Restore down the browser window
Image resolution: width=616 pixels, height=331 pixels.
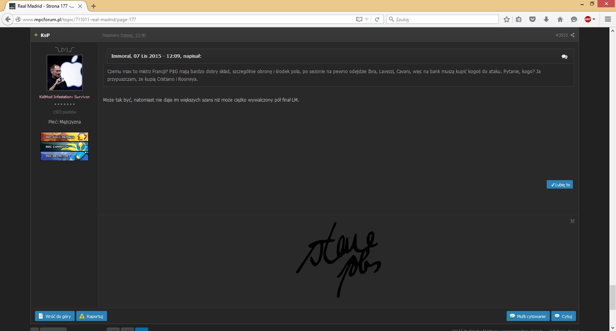(592, 4)
